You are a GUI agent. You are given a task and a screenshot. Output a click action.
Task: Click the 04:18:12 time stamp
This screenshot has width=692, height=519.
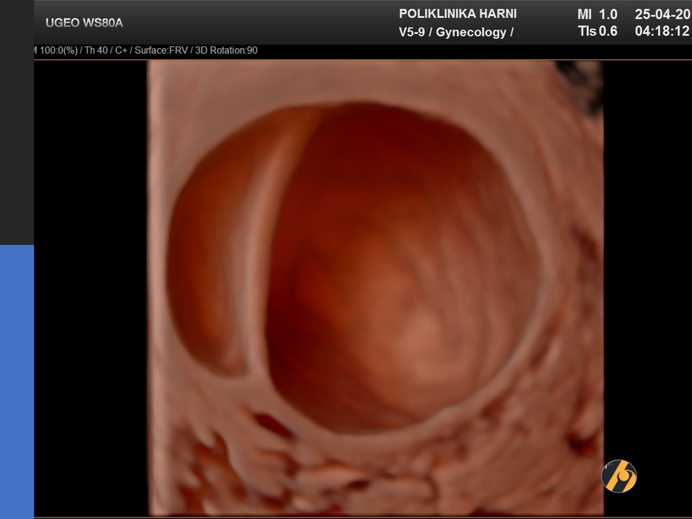(x=662, y=31)
